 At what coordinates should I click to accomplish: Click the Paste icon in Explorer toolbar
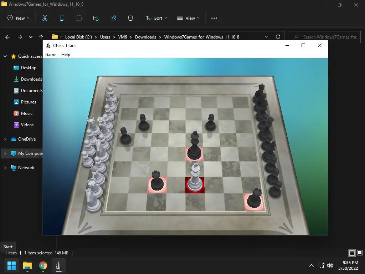[x=79, y=18]
